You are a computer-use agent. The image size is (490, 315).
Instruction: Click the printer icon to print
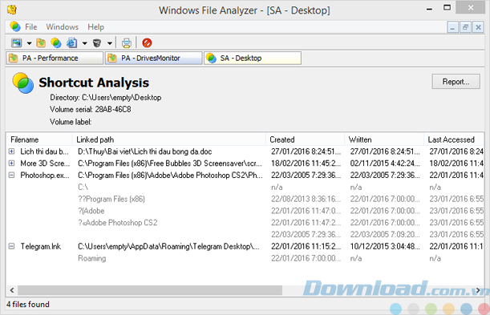coord(127,42)
